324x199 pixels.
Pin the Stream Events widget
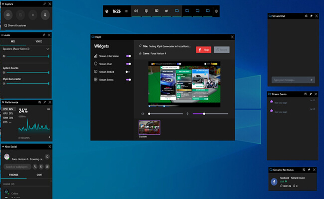click(311, 94)
